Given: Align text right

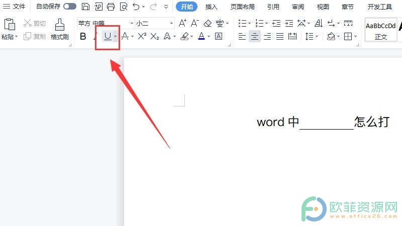Looking at the screenshot, I should click(x=267, y=36).
